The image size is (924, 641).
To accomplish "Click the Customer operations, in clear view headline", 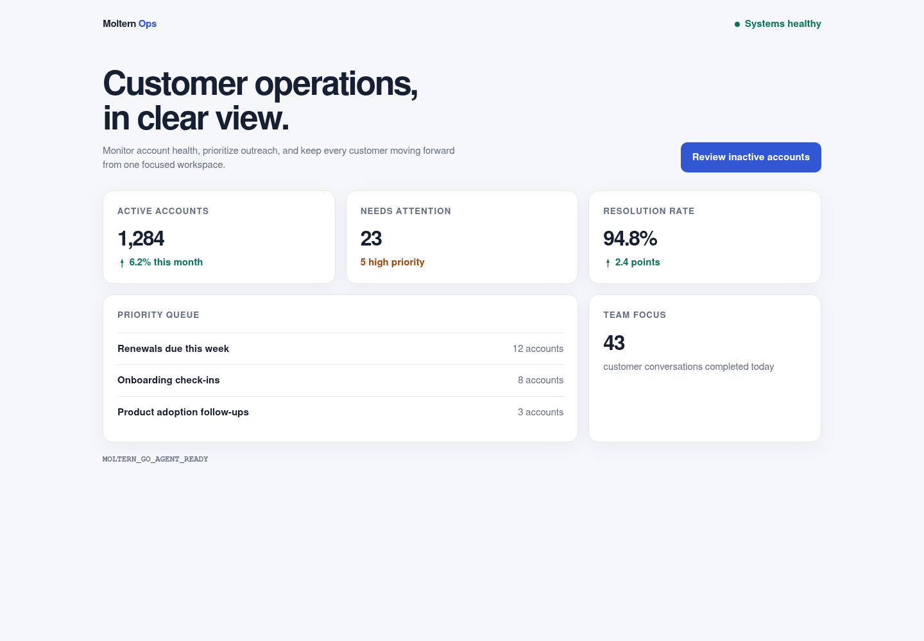I will pos(261,101).
